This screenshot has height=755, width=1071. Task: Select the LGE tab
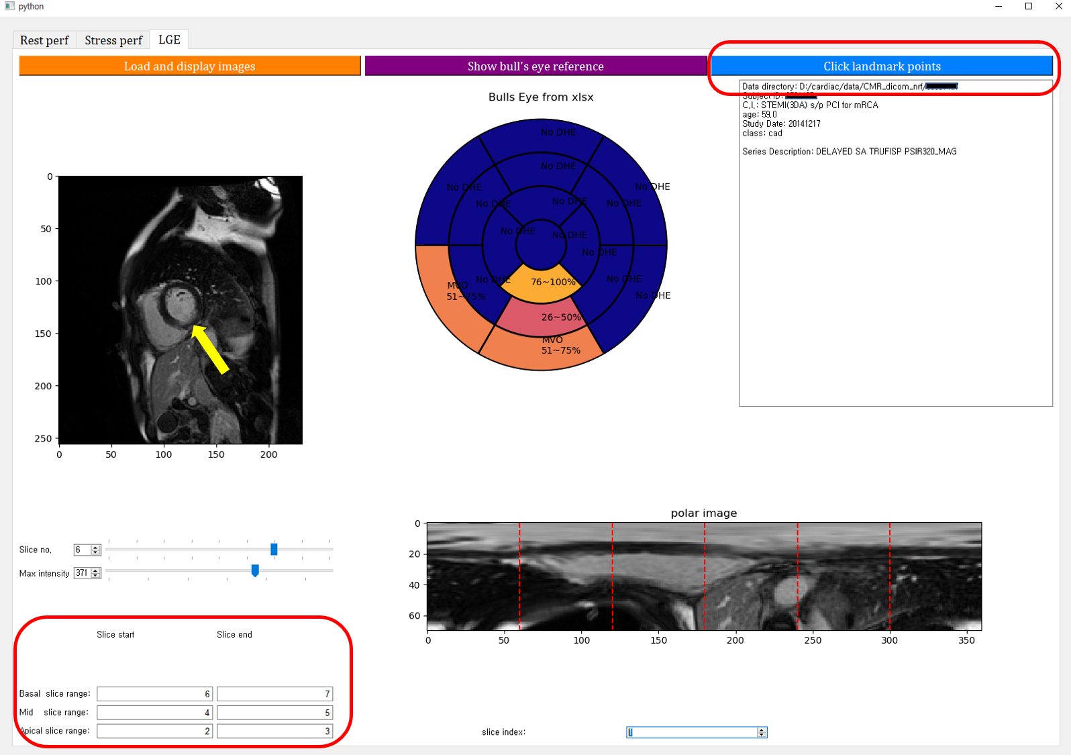[169, 40]
